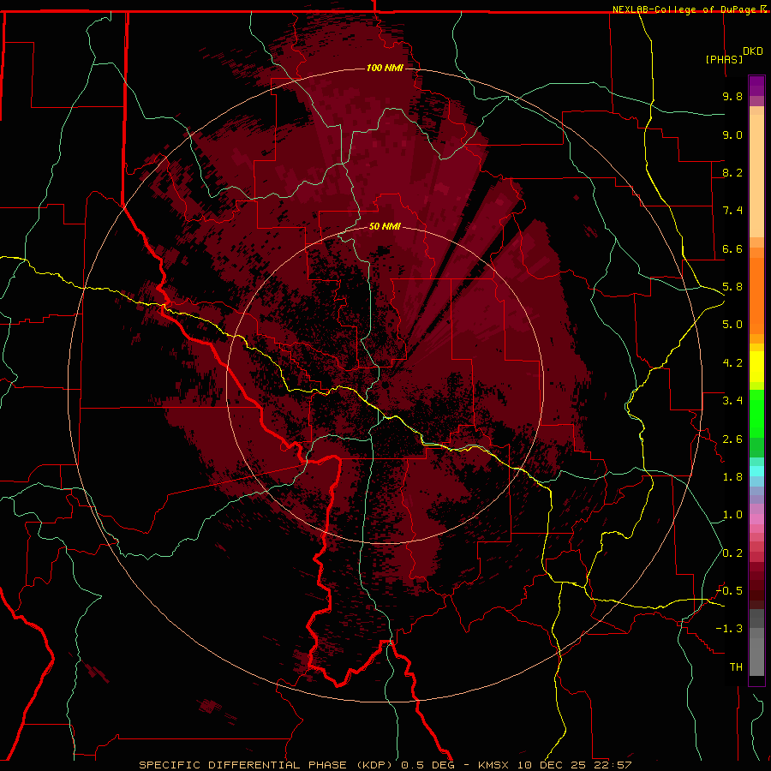The height and width of the screenshot is (771, 771).
Task: Select the 5.0 scale label
Action: point(732,325)
